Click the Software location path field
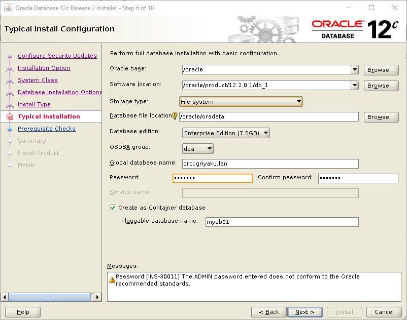Image resolution: width=407 pixels, height=320 pixels. pos(266,85)
